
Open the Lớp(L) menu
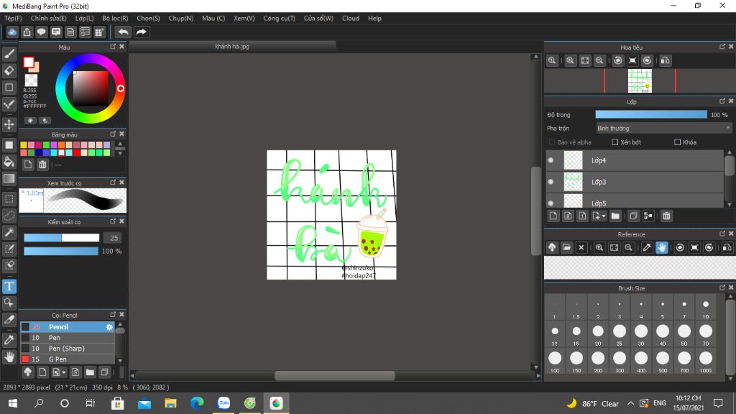click(85, 18)
